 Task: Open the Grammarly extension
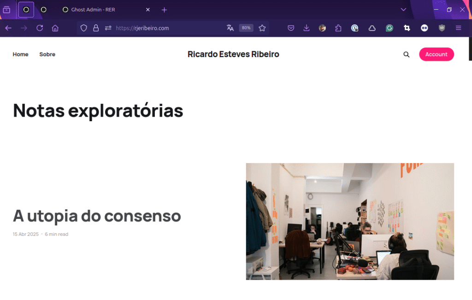pyautogui.click(x=389, y=28)
